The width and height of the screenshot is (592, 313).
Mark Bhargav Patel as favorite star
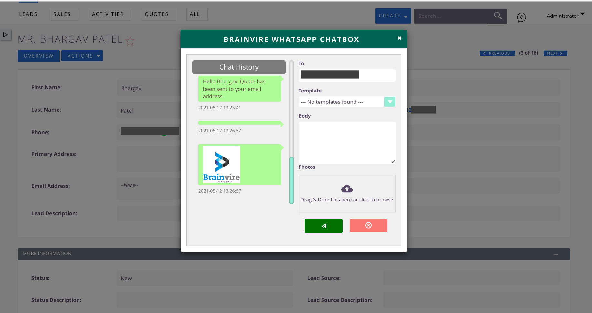130,41
